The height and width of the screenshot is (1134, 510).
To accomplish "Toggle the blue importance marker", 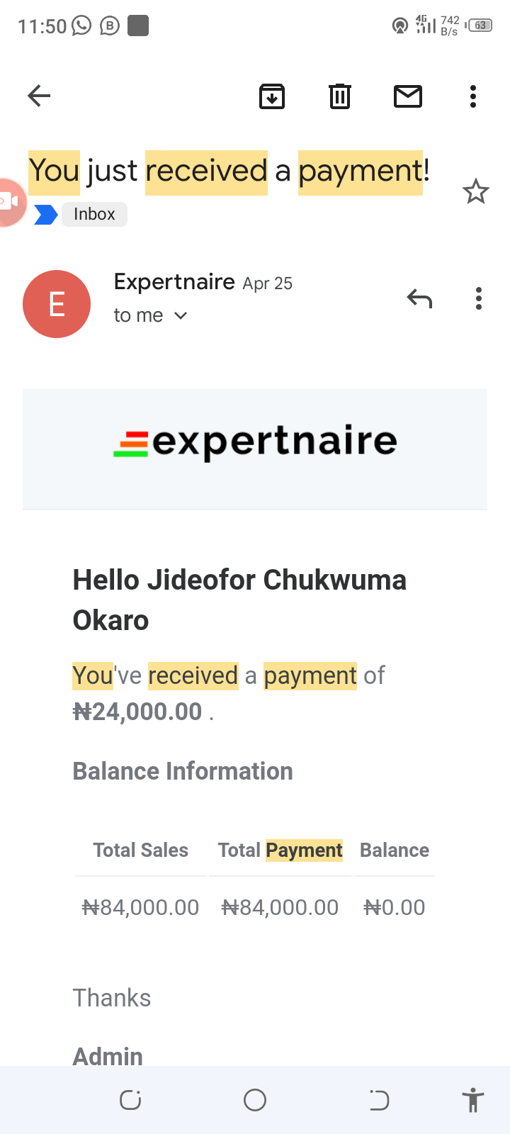I will coord(46,214).
